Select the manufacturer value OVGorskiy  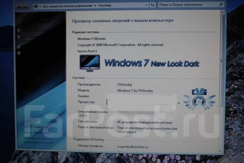click(125, 85)
